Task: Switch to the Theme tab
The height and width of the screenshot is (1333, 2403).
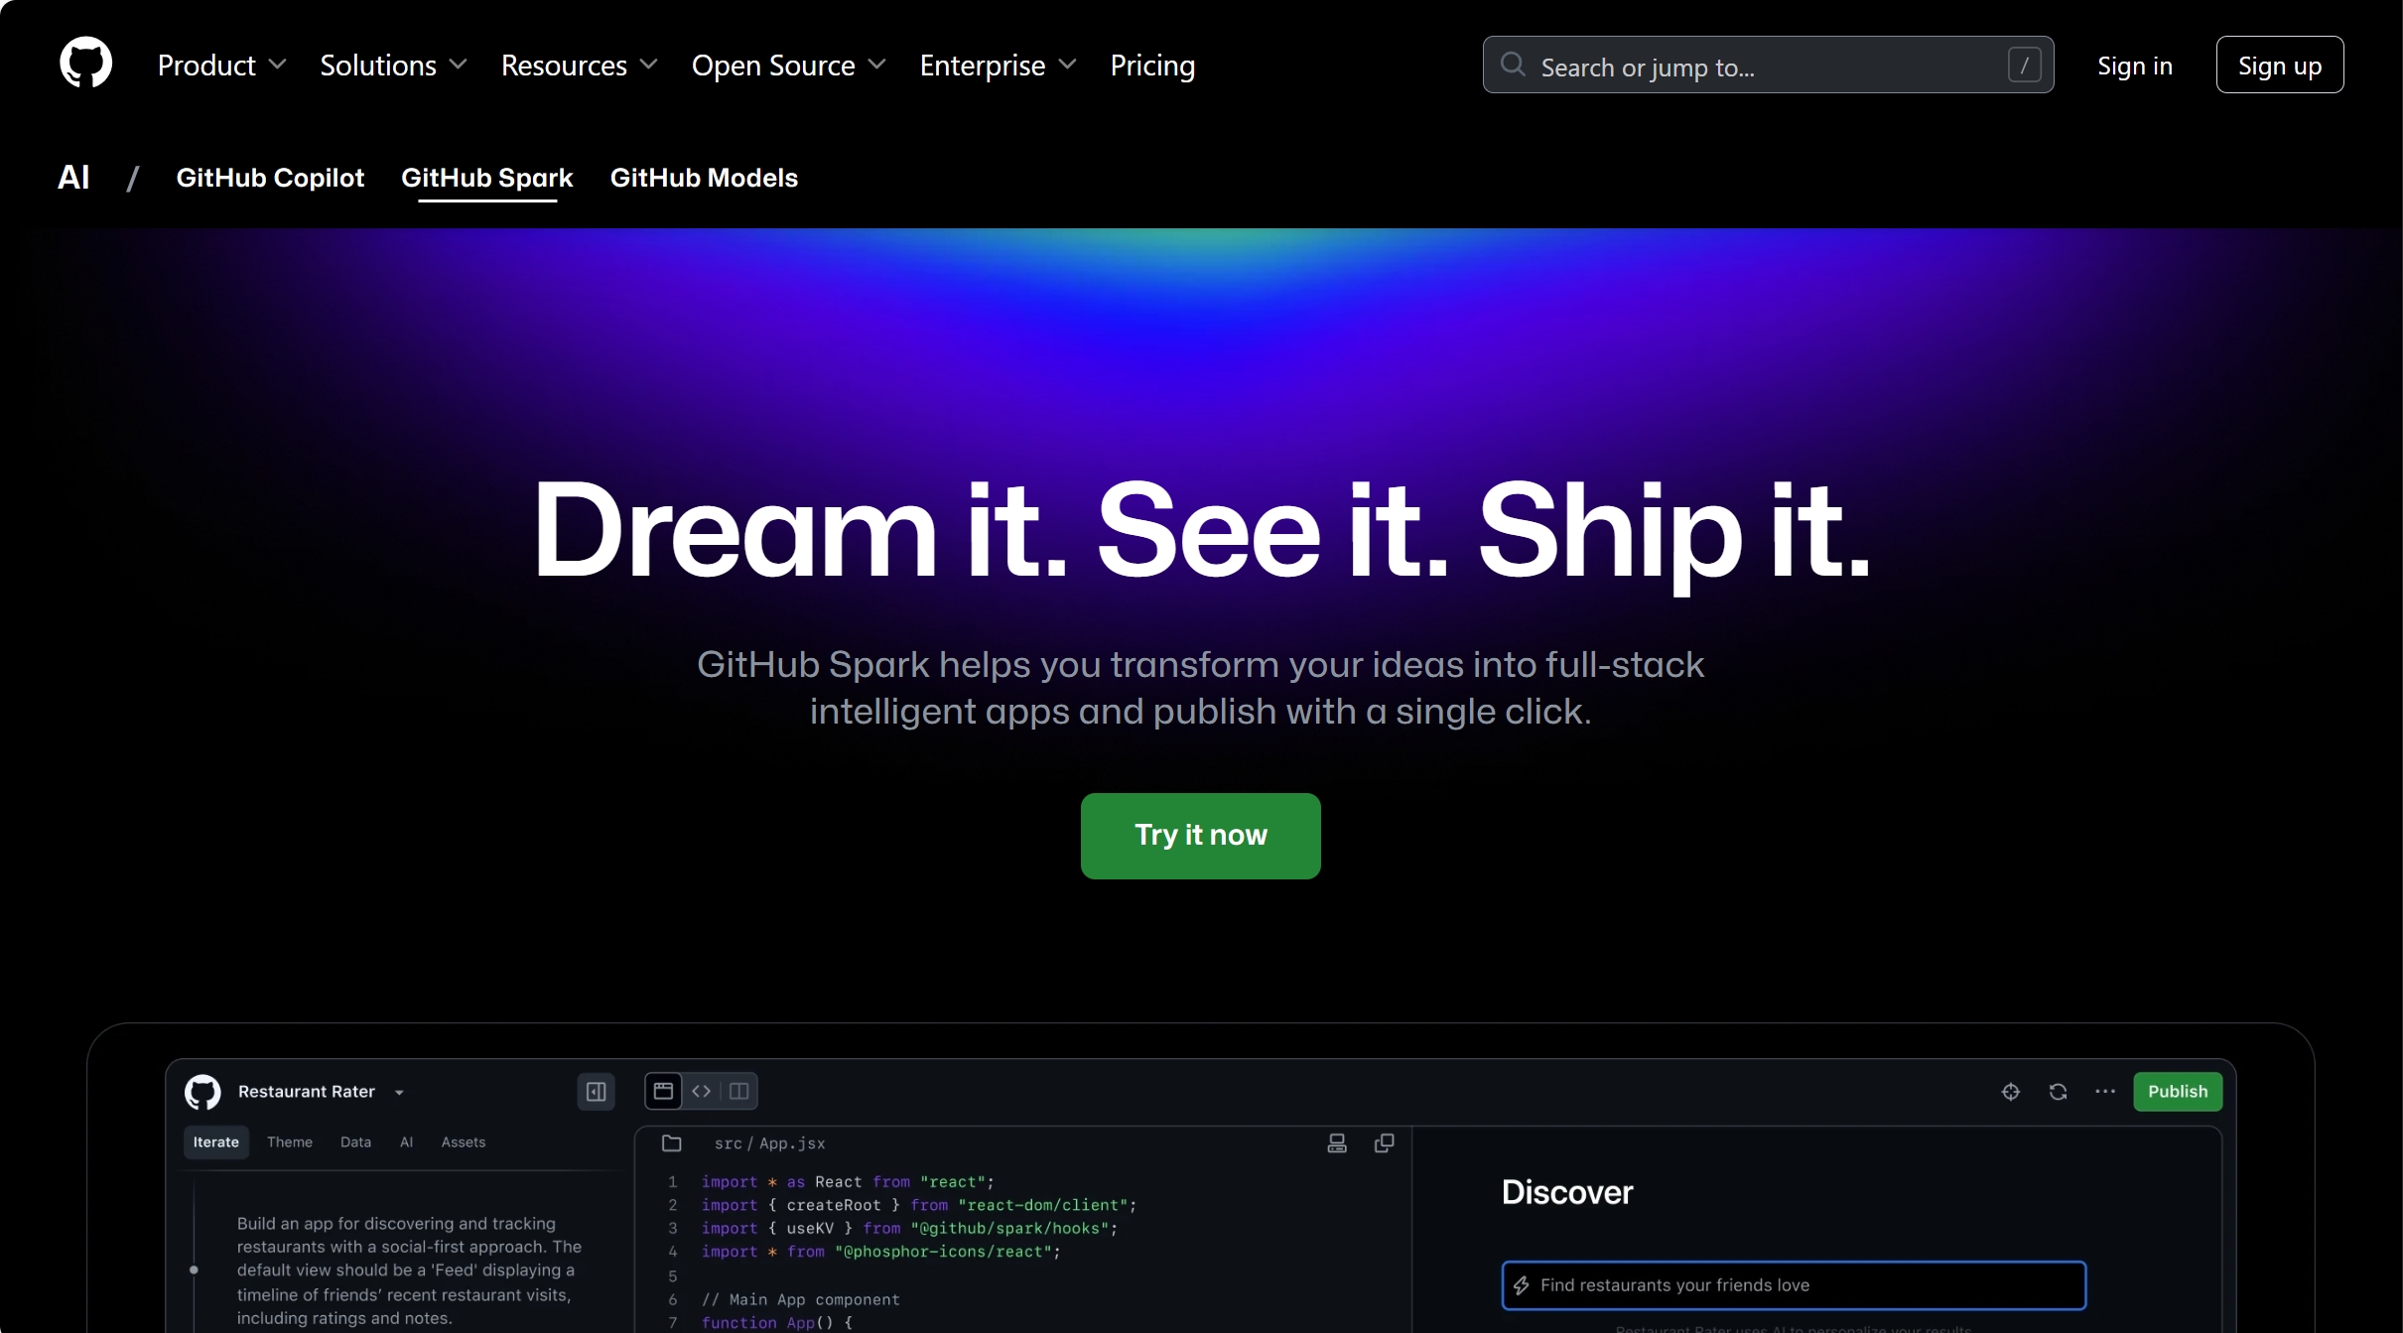Action: tap(290, 1142)
